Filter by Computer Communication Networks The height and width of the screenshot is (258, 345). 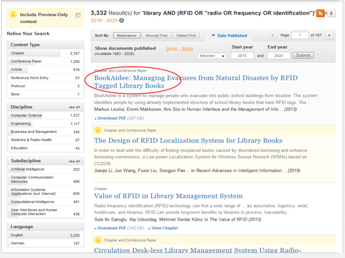click(46, 179)
